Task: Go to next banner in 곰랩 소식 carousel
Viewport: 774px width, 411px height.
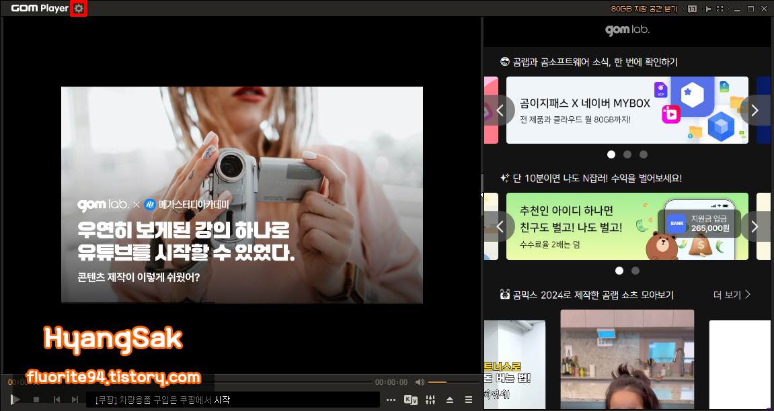Action: pos(755,110)
